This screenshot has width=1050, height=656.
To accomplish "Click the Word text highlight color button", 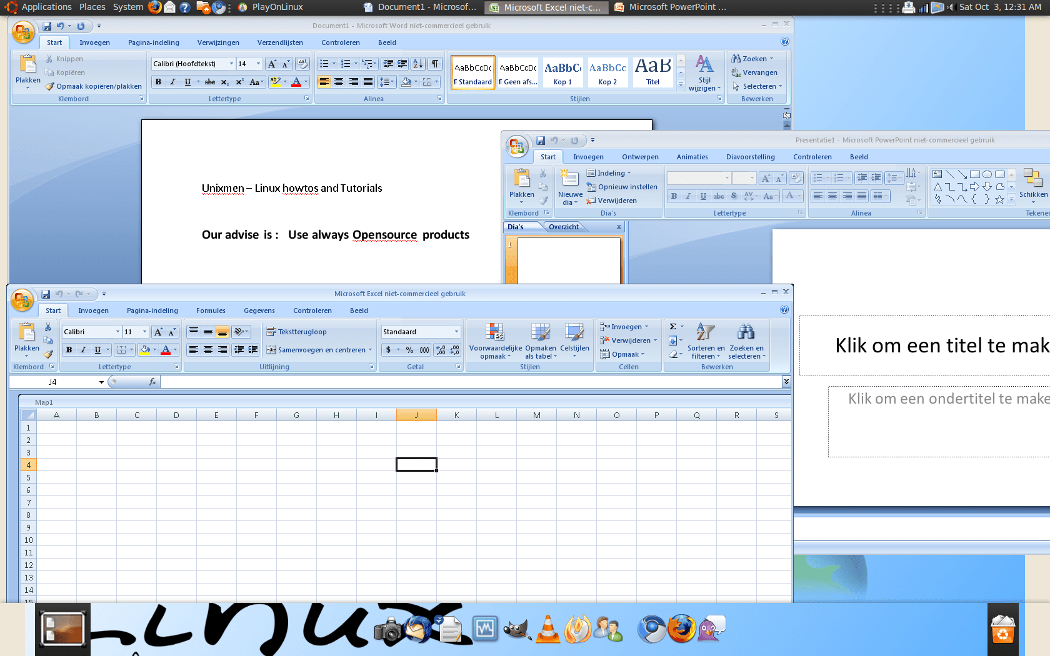I will (276, 82).
